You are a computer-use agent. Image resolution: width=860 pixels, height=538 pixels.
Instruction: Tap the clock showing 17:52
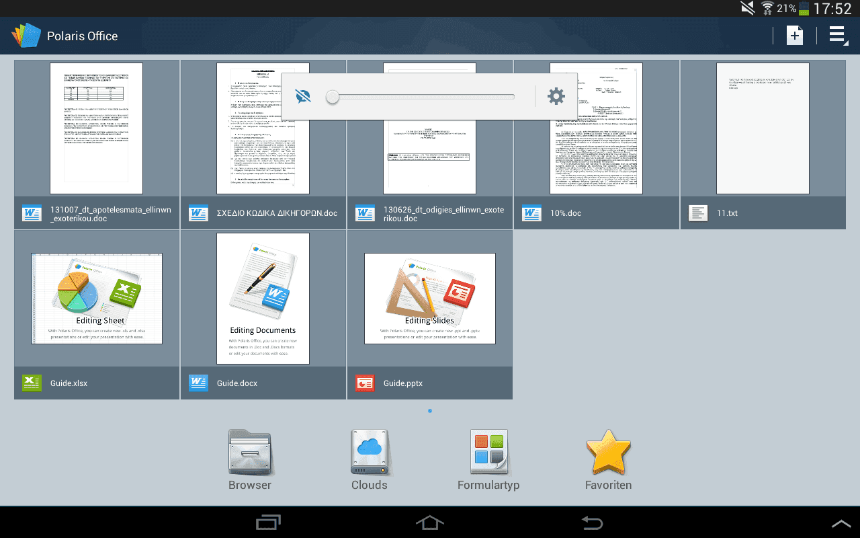coord(832,9)
